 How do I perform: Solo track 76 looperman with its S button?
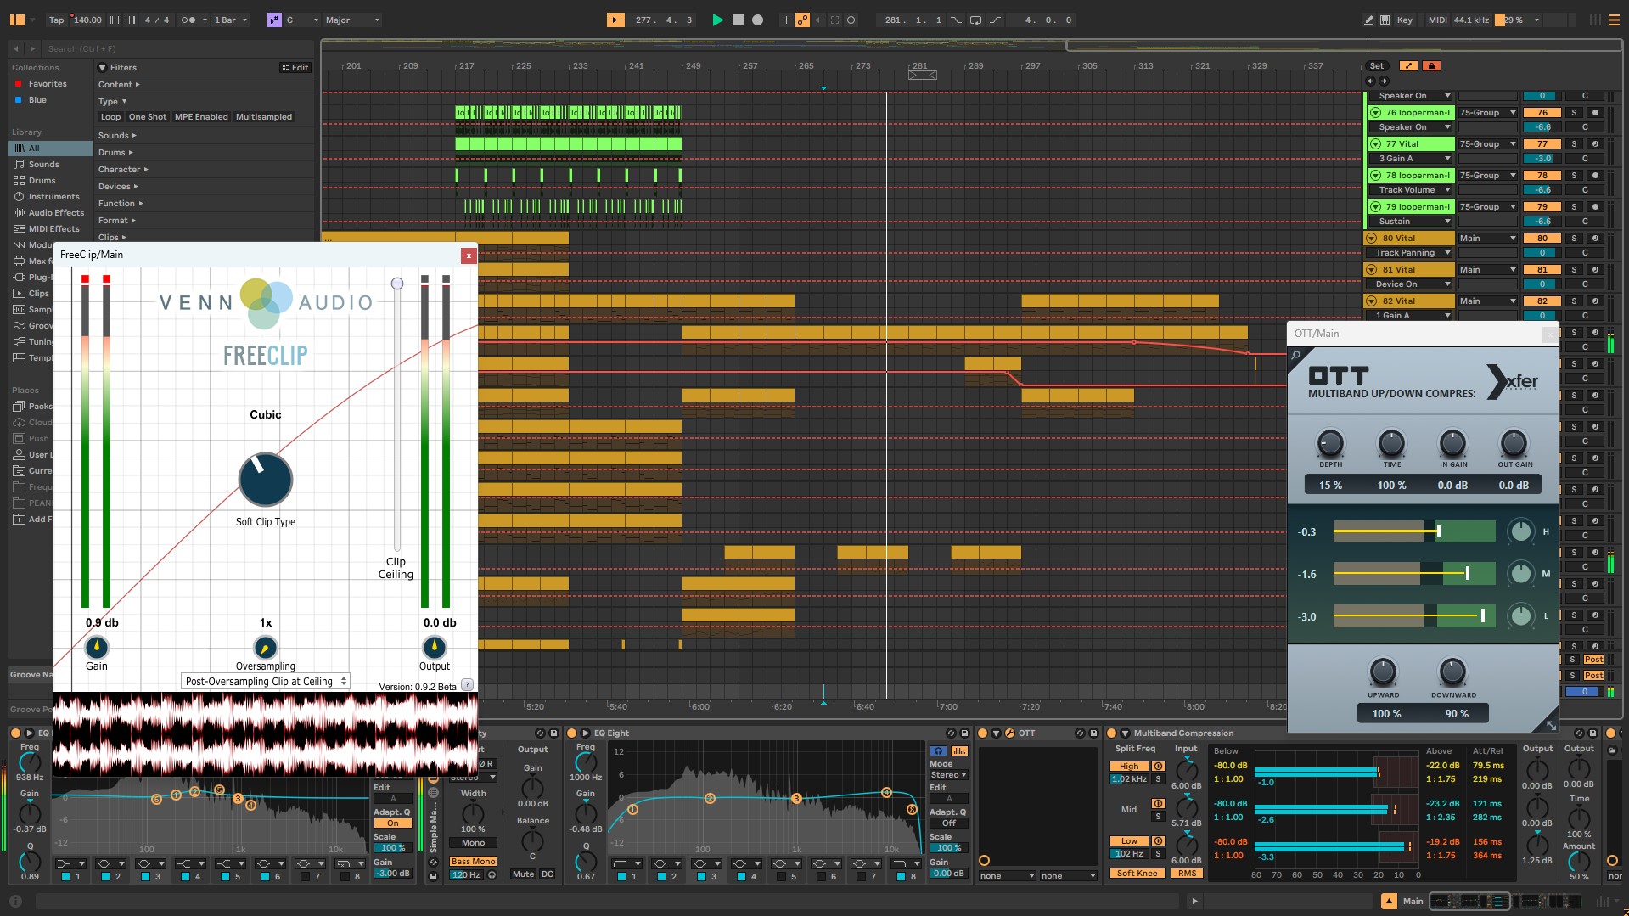(x=1574, y=112)
